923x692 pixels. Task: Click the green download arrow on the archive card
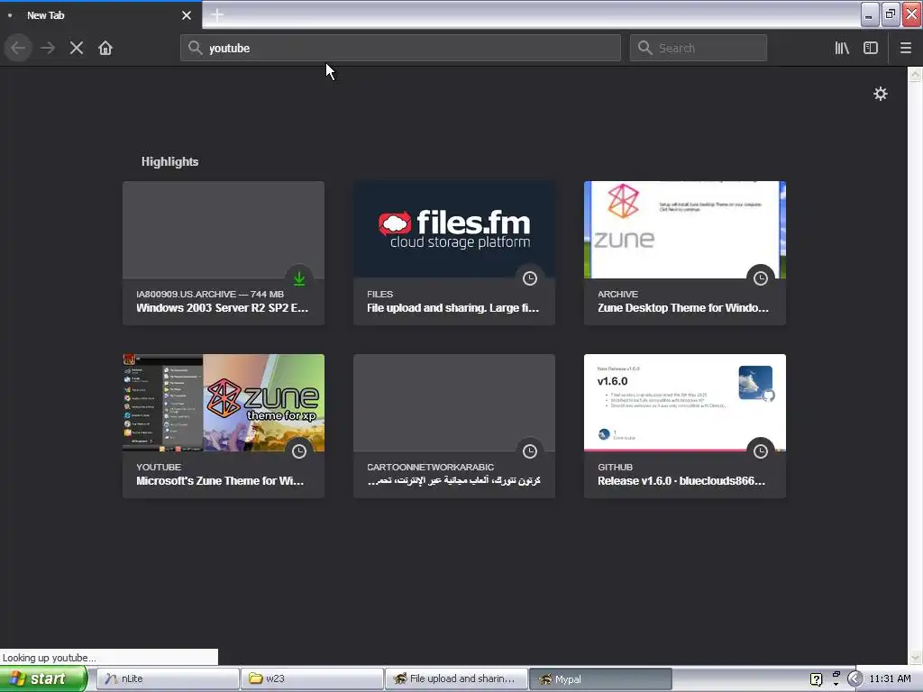(299, 278)
